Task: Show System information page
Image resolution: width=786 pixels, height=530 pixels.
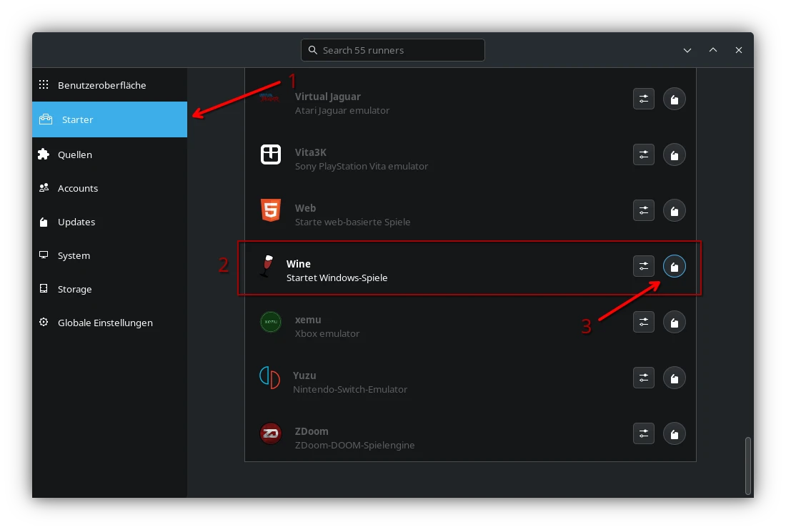Action: tap(74, 255)
